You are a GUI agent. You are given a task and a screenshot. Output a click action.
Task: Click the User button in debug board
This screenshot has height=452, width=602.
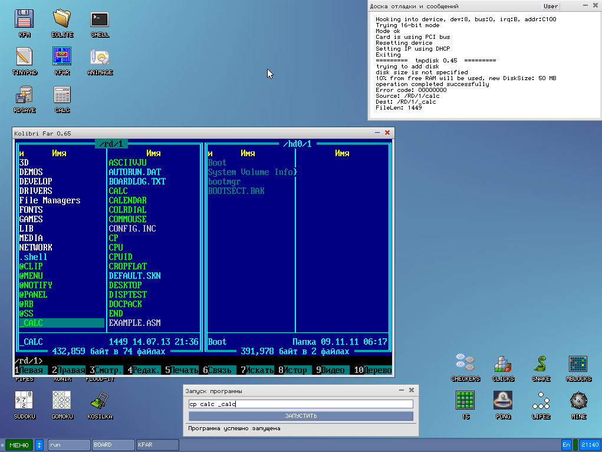click(551, 6)
